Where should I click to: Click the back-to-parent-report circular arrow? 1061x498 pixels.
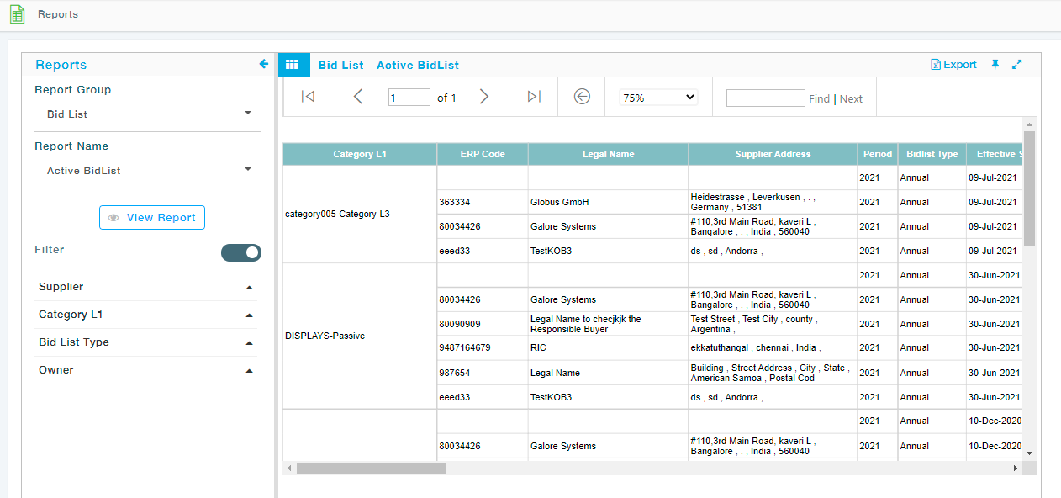[x=581, y=97]
